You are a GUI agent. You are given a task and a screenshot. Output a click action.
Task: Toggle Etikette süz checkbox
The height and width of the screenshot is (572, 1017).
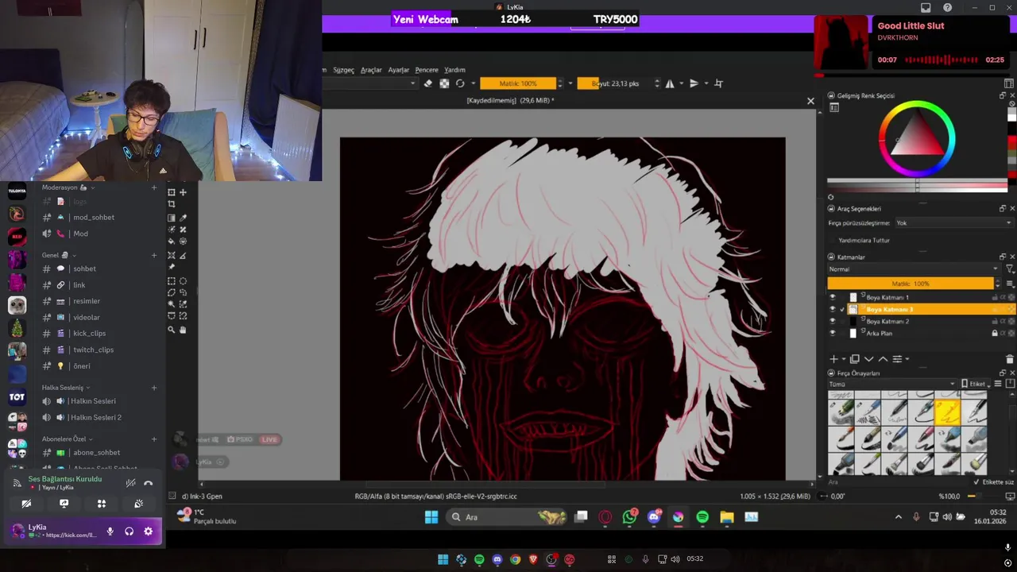[x=977, y=481]
